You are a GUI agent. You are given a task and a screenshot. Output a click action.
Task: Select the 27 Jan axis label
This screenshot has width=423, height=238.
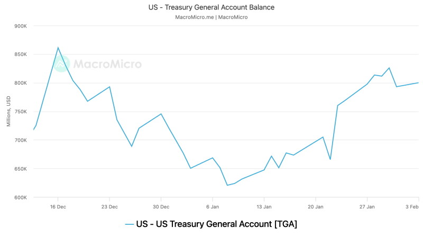click(367, 207)
